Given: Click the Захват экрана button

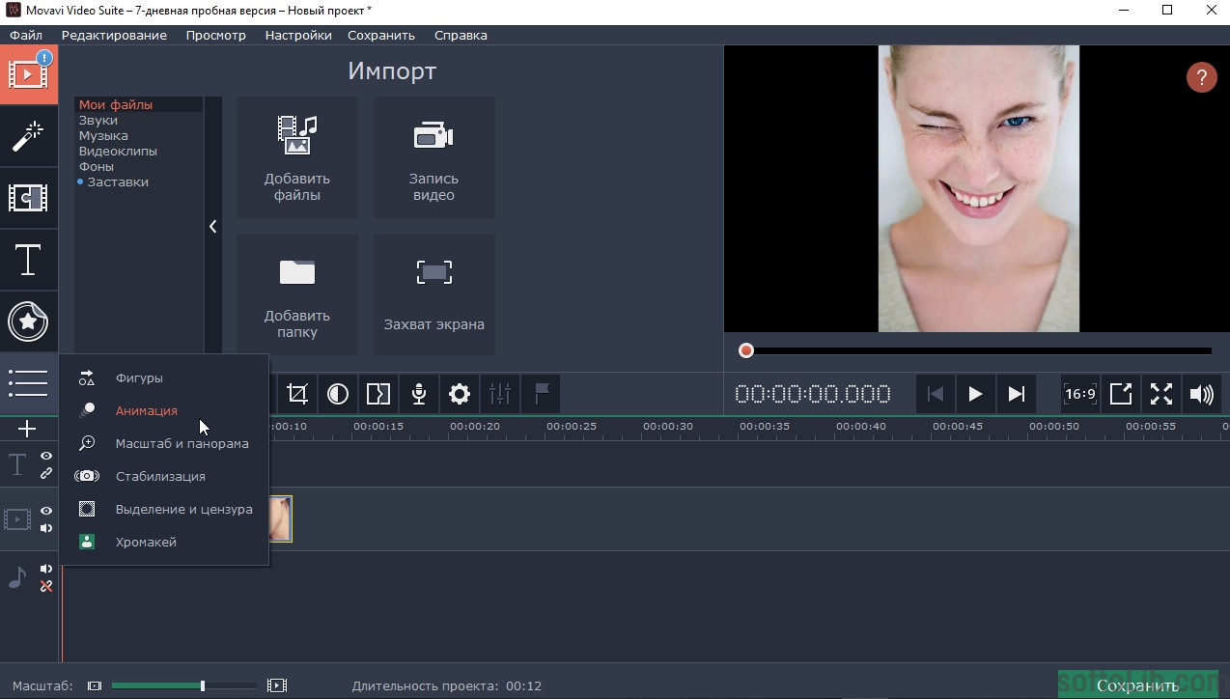Looking at the screenshot, I should 434,294.
